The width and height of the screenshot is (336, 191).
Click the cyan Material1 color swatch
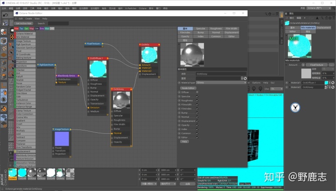[326, 82]
